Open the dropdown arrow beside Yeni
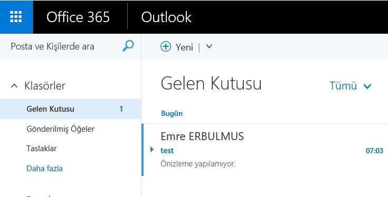Viewport: 388px width, 197px height. tap(209, 46)
